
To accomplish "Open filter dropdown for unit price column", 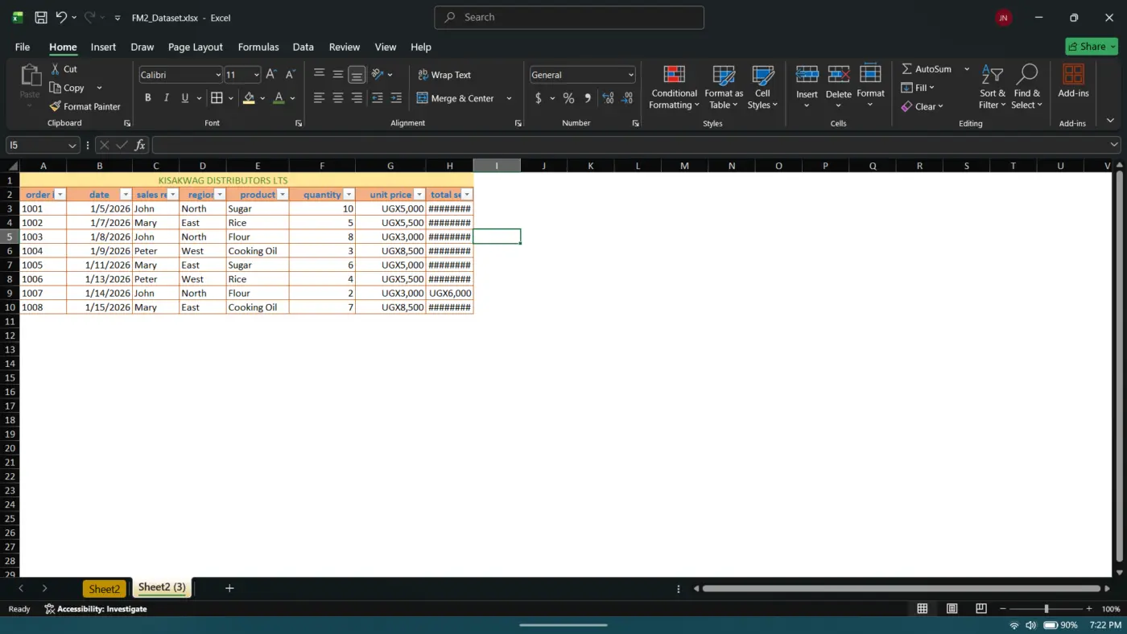I will (419, 195).
